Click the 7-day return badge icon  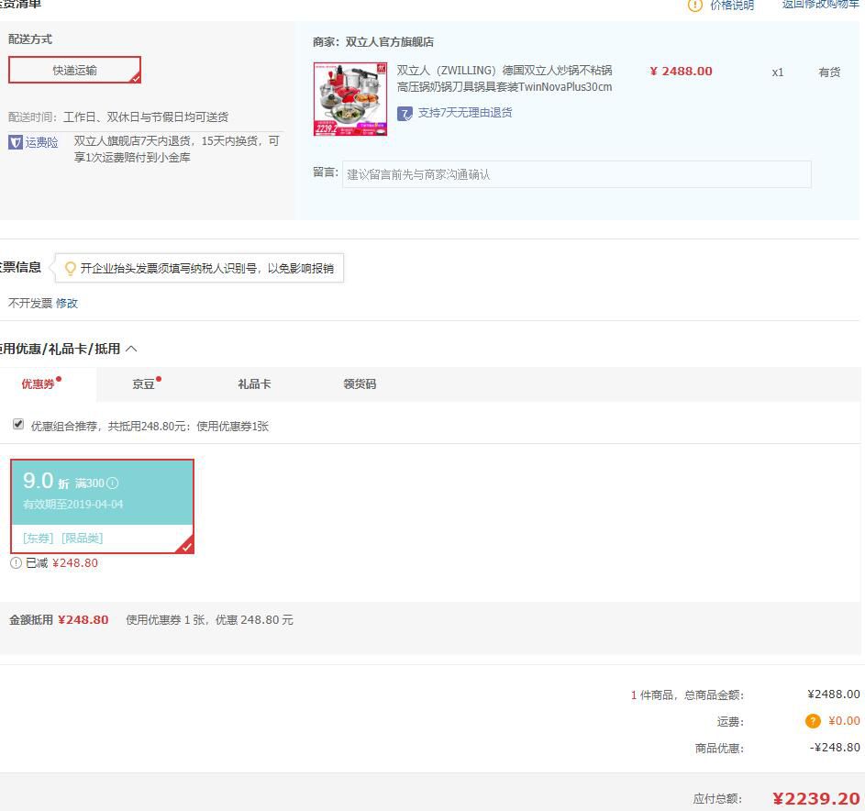click(x=405, y=114)
